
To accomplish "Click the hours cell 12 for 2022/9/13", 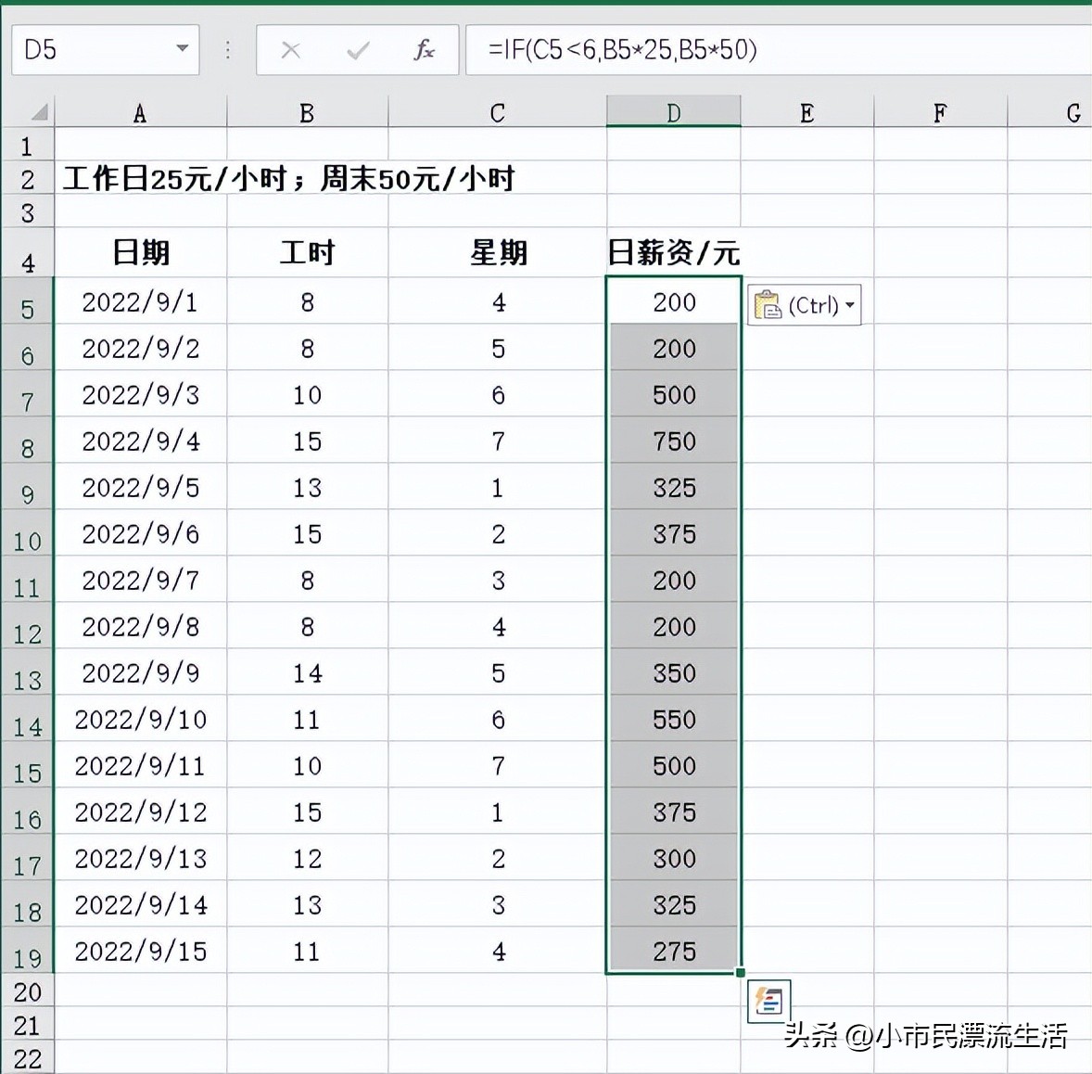I will [307, 858].
